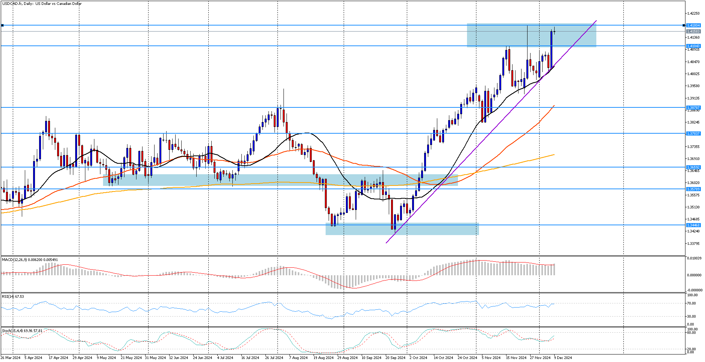This screenshot has height=362, width=705.
Task: Click the 26 Mar 2024 date label
Action: [x=11, y=358]
